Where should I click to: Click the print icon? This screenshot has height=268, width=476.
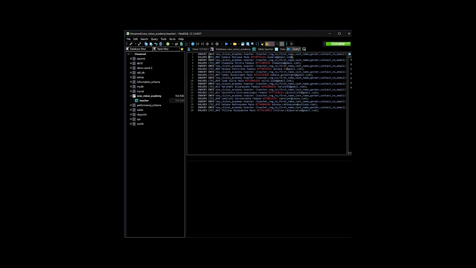tap(161, 44)
